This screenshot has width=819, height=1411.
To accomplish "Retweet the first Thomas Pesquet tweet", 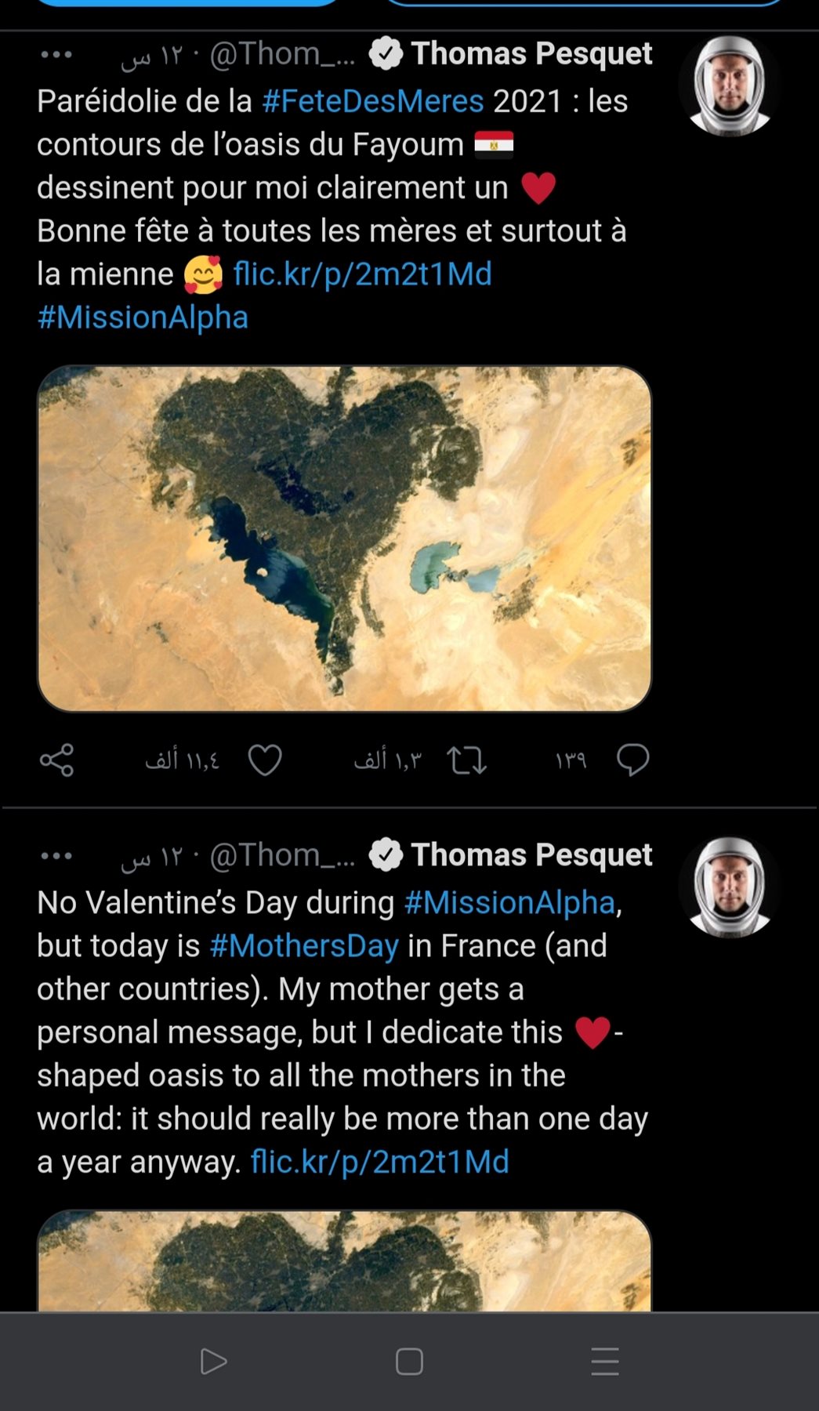I will (466, 760).
